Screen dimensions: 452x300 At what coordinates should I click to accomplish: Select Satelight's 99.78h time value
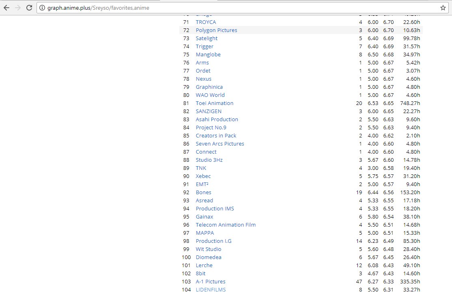(x=411, y=38)
